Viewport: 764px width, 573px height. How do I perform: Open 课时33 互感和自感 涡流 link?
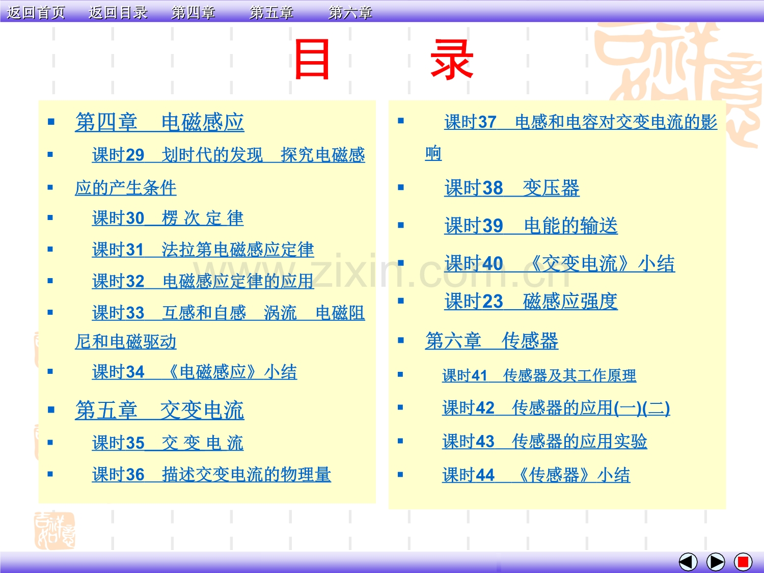tap(228, 313)
